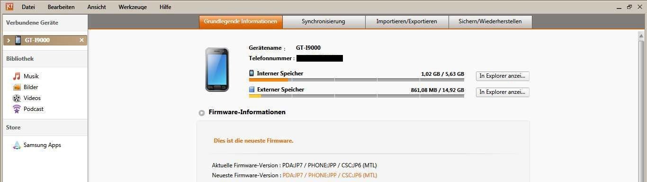Switch to the Synchronisierung tab
The image size is (647, 182).
coord(323,22)
